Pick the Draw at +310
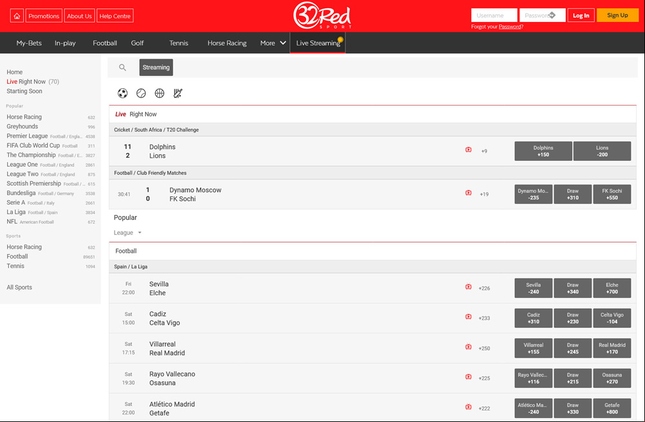This screenshot has height=422, width=645. pyautogui.click(x=573, y=194)
